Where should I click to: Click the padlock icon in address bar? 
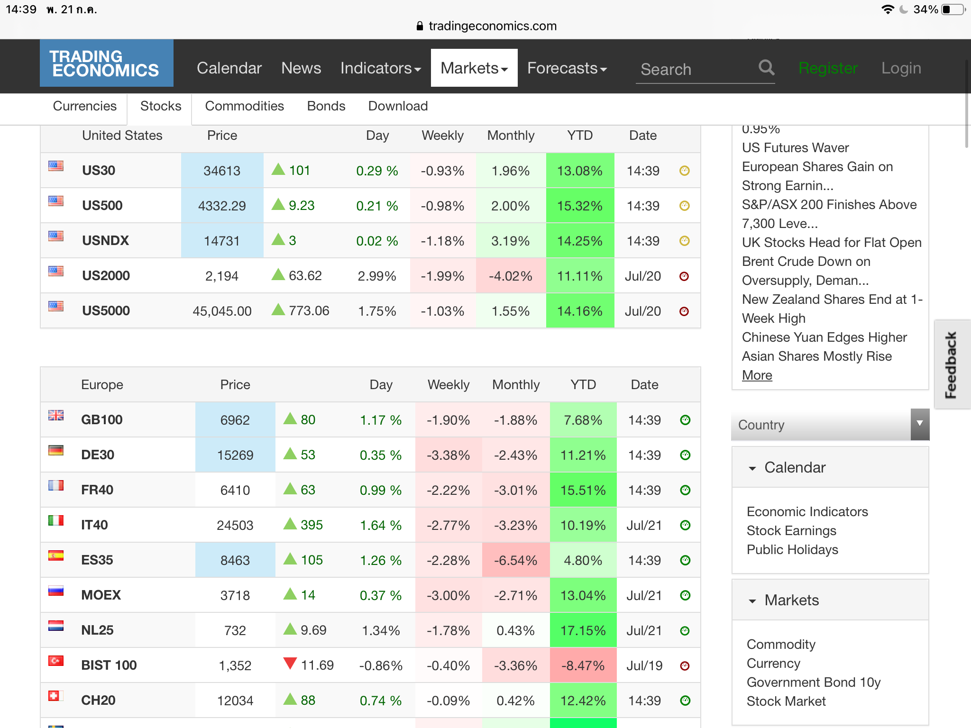[x=420, y=26]
